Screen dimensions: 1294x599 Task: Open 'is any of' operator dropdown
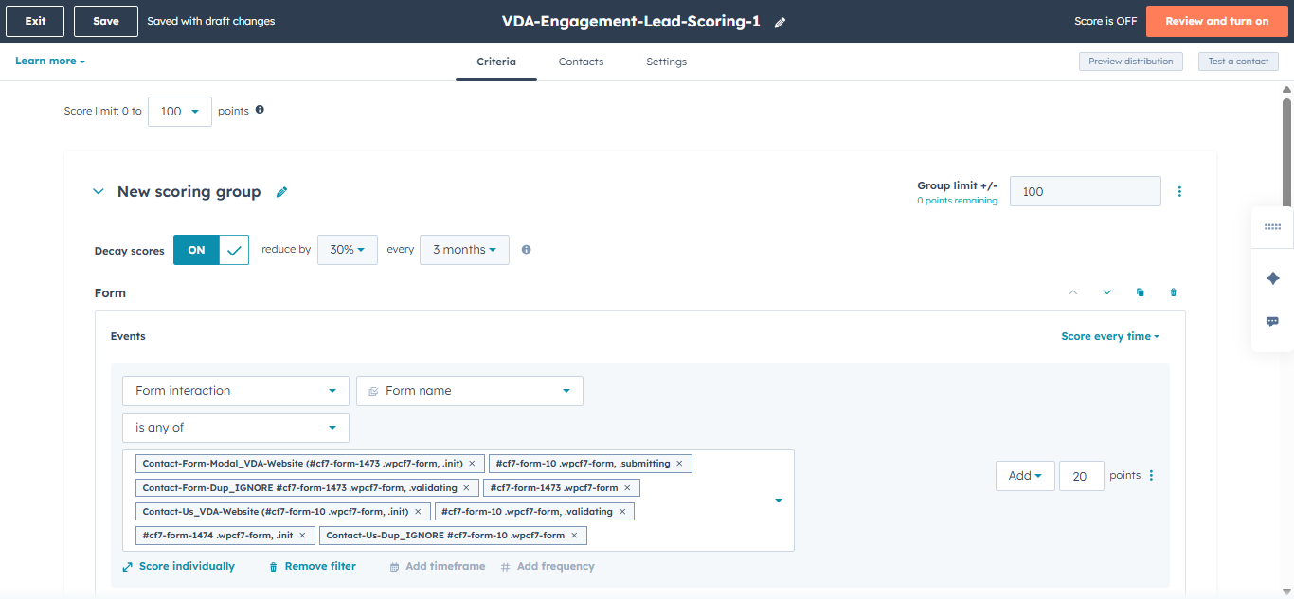click(236, 428)
